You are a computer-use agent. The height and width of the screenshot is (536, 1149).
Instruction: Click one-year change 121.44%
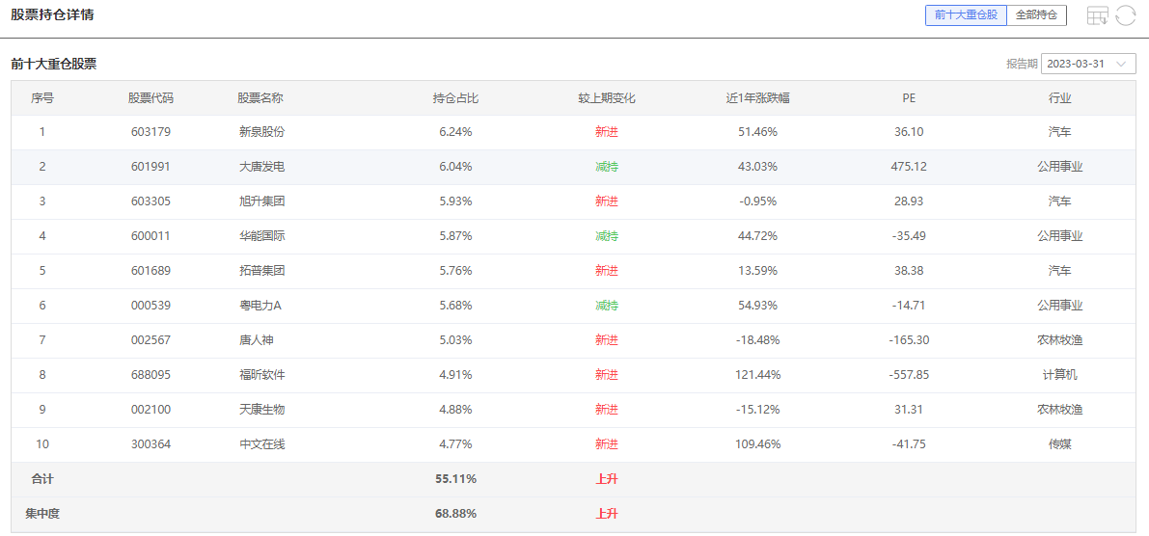757,375
